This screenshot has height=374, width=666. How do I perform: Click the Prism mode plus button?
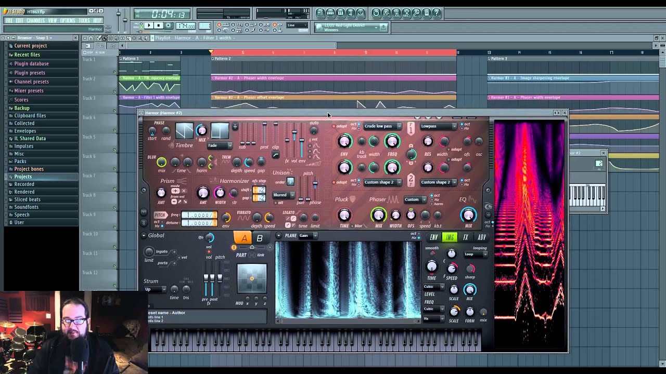tap(175, 191)
